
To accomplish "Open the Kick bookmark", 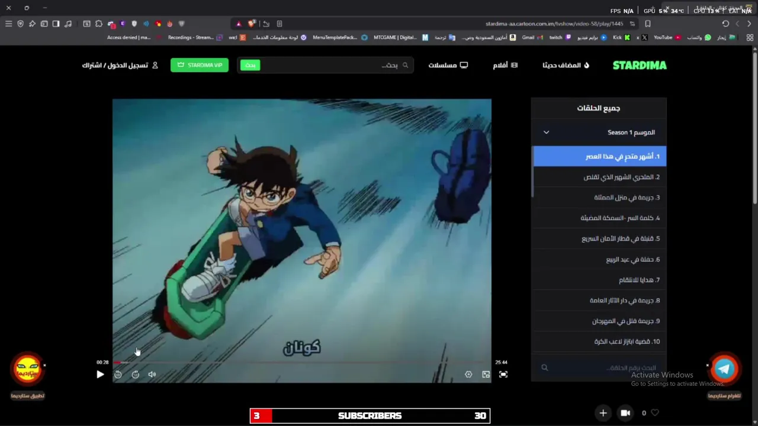I will point(621,37).
